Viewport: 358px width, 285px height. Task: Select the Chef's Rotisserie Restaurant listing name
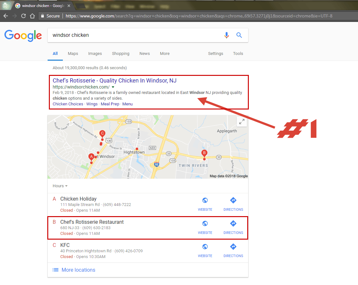tap(92, 222)
